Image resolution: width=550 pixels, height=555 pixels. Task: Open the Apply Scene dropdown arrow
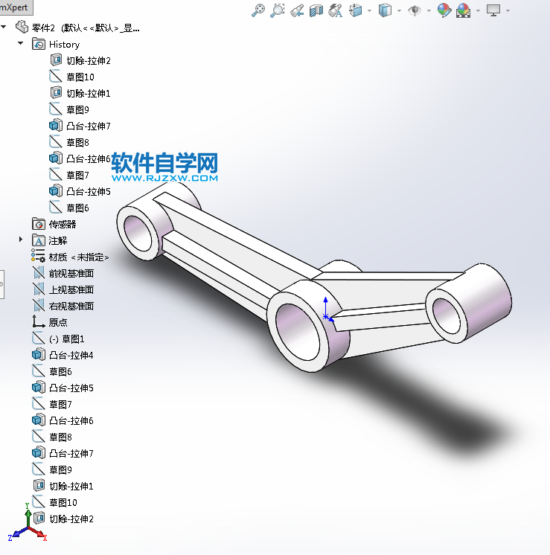(x=478, y=10)
